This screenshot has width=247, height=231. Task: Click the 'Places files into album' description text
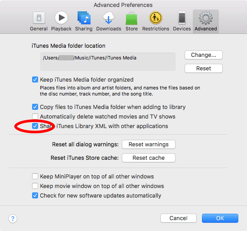tap(120, 91)
